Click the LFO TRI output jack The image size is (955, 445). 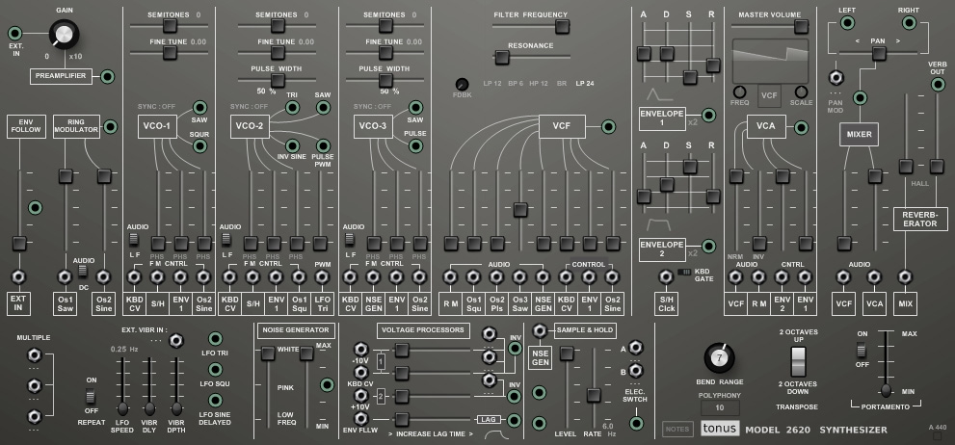[x=215, y=339]
